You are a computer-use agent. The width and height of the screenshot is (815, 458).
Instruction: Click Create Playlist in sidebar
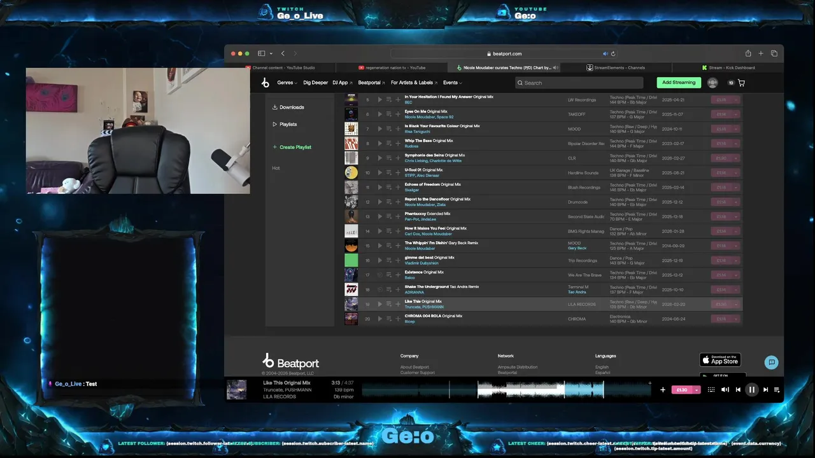point(292,147)
